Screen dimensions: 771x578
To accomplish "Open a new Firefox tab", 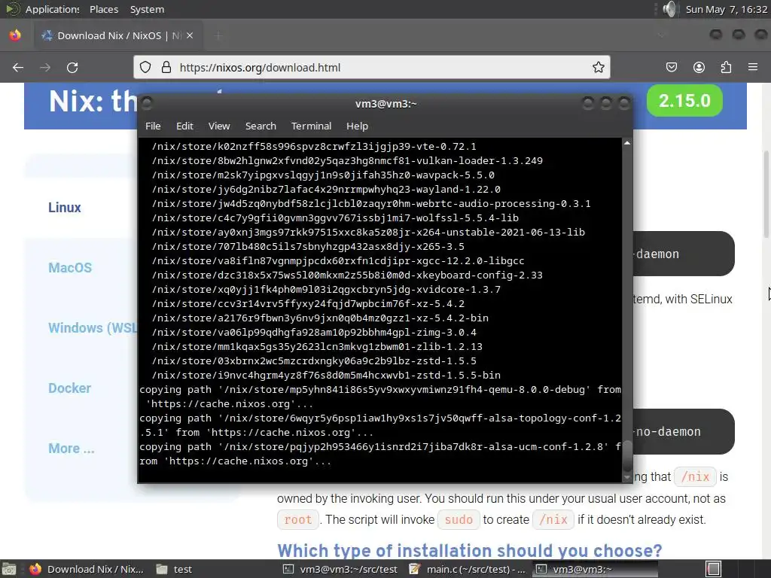I will [218, 35].
